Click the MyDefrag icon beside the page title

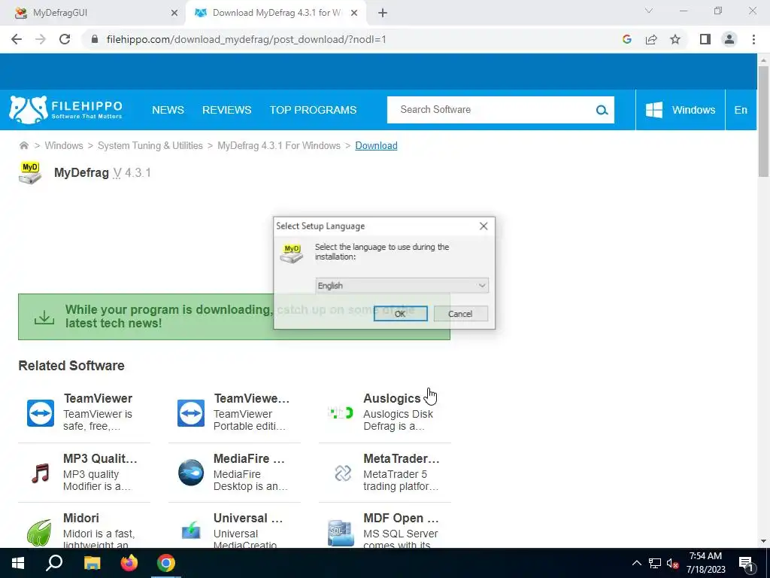(30, 173)
